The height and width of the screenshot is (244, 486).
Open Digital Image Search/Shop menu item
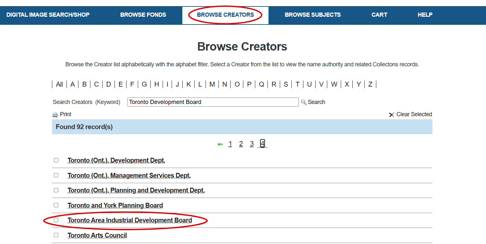click(x=48, y=15)
